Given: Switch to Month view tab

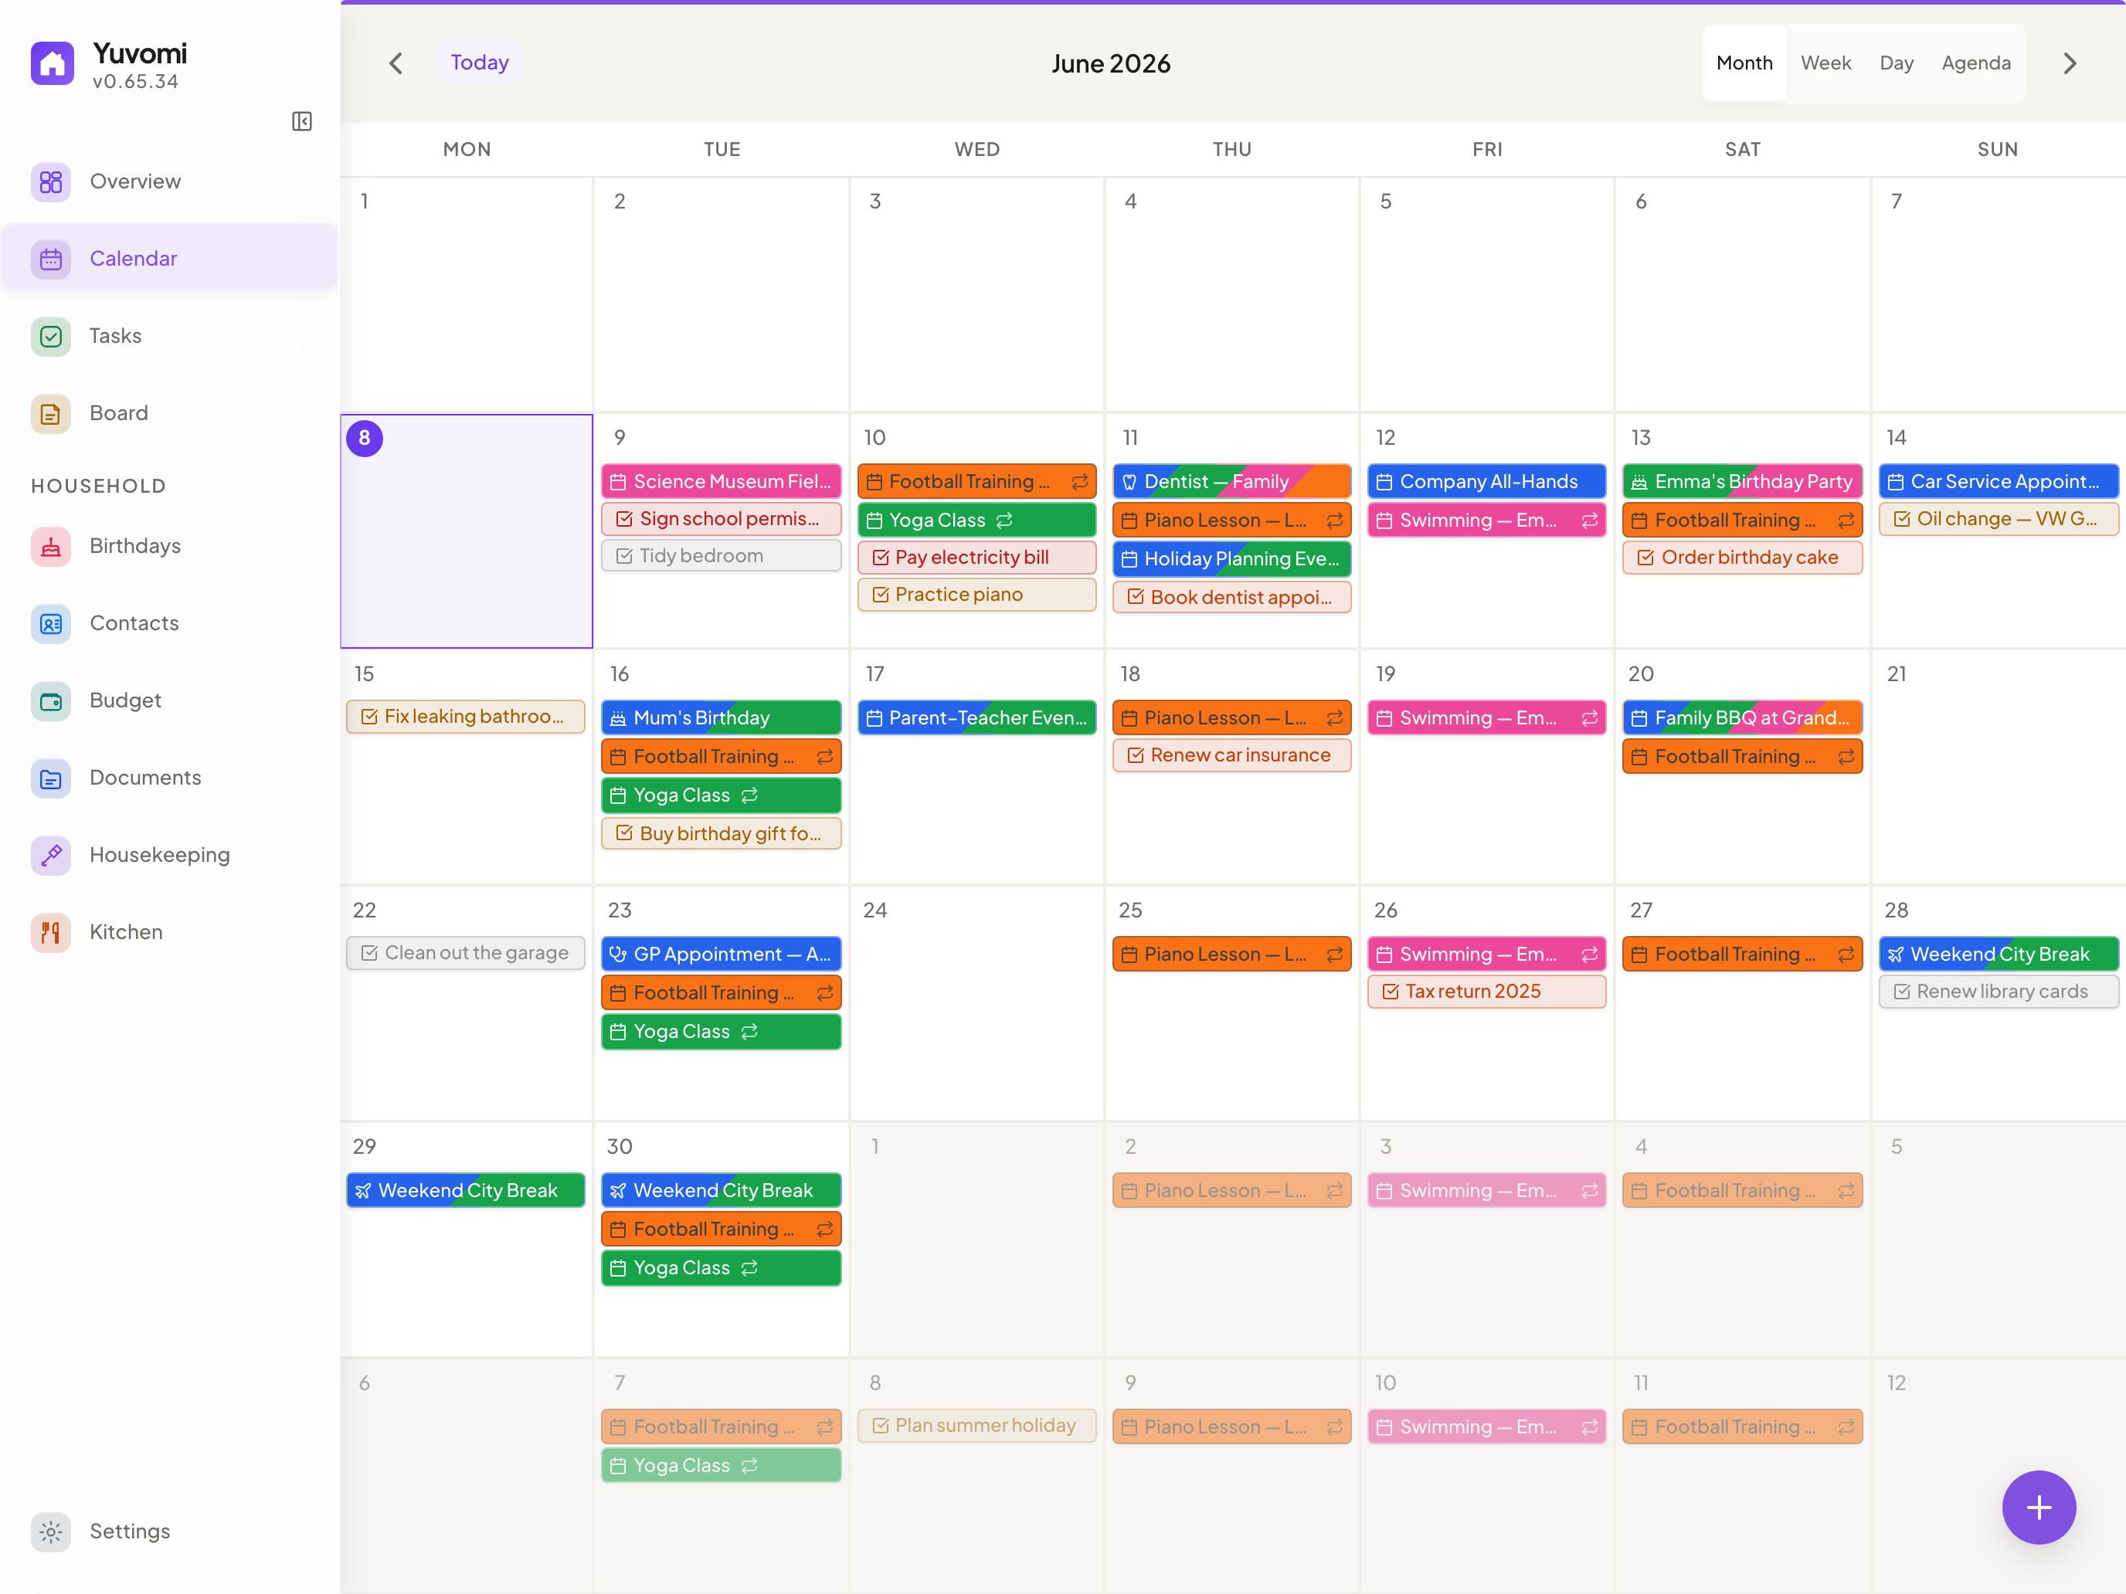Looking at the screenshot, I should click(x=1744, y=63).
